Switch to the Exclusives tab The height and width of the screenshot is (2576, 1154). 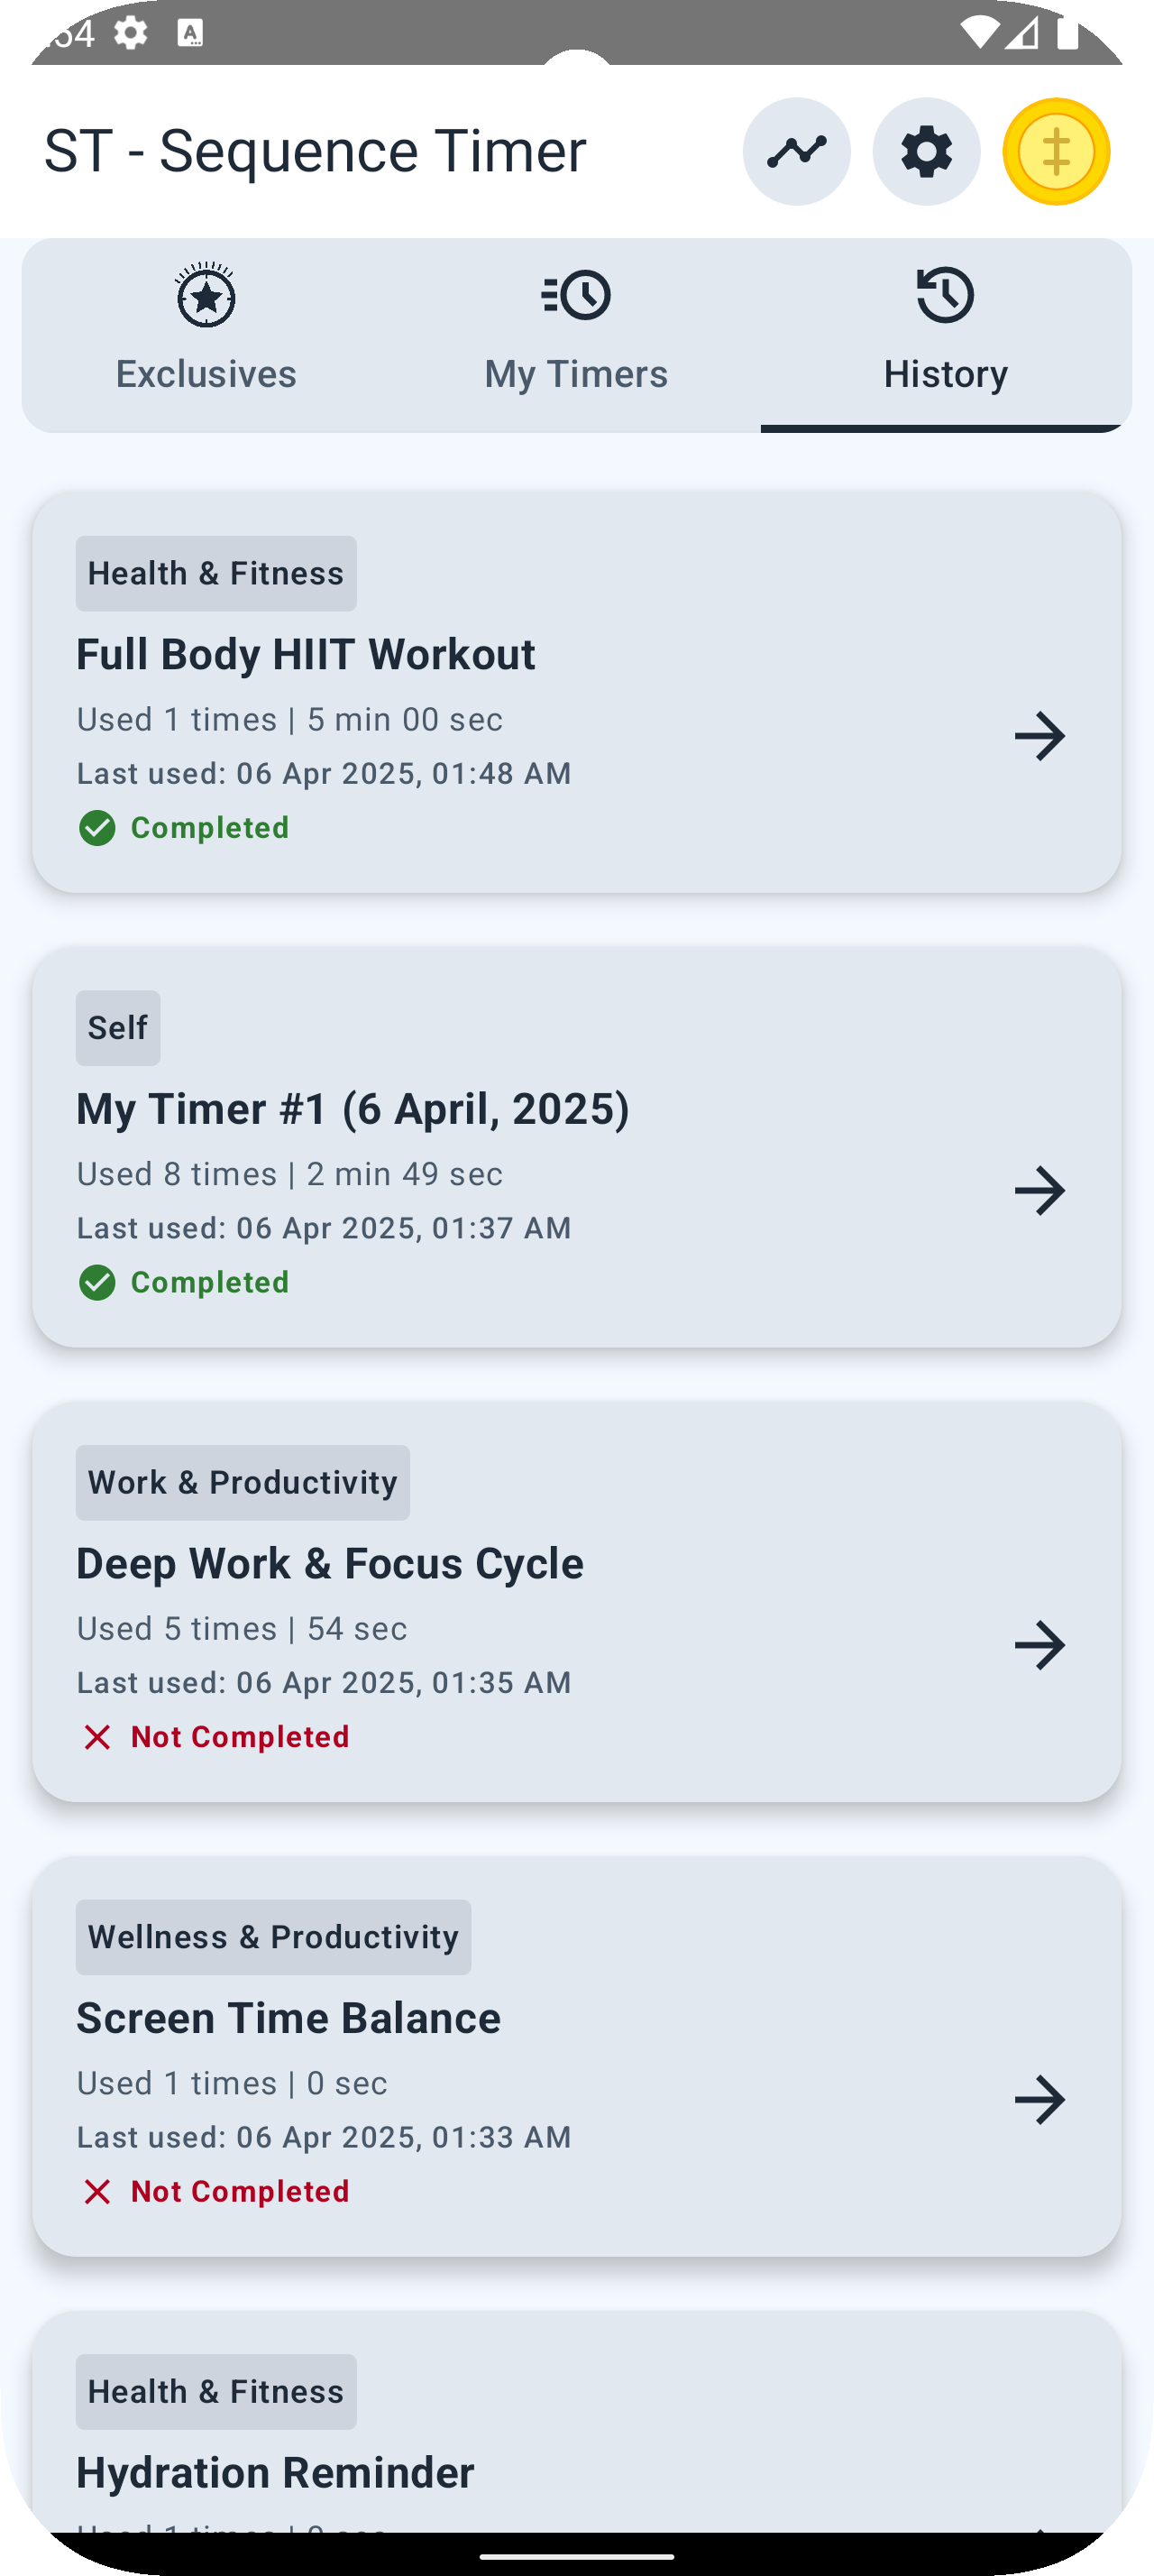[206, 374]
